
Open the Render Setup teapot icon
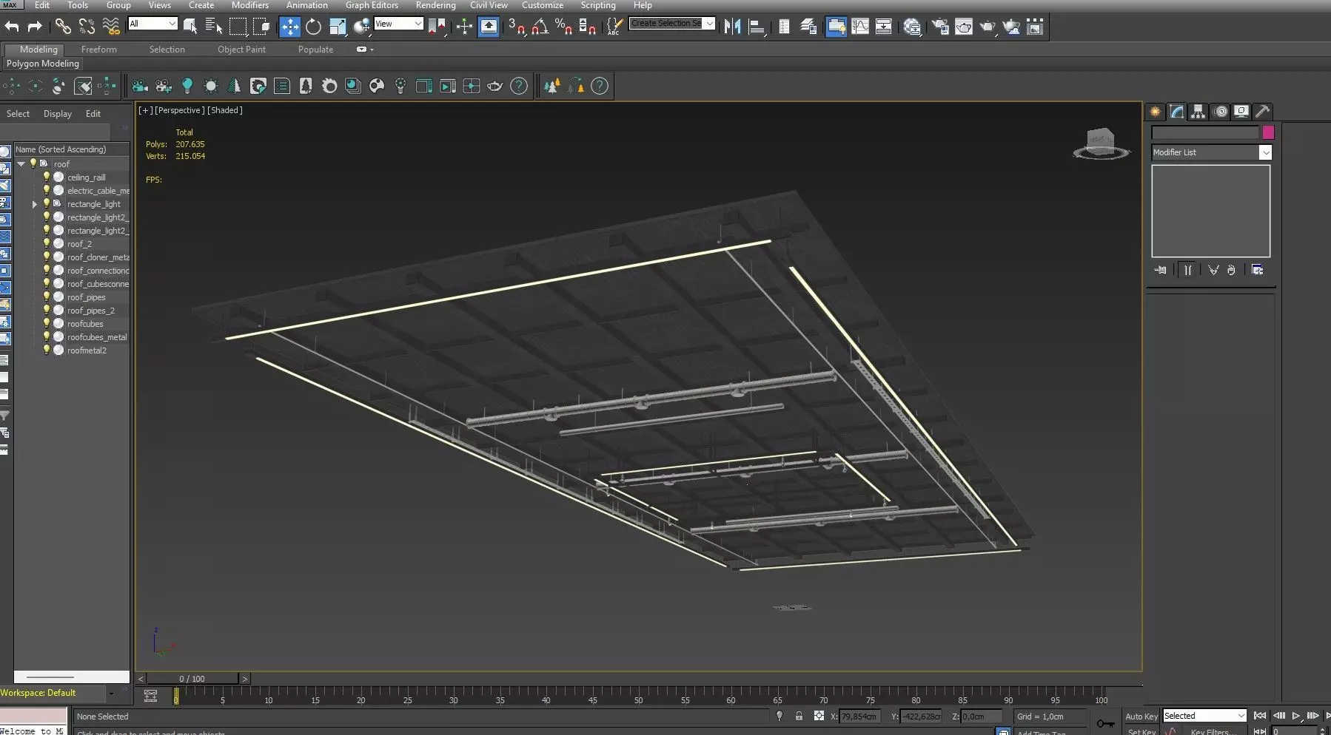[x=940, y=27]
